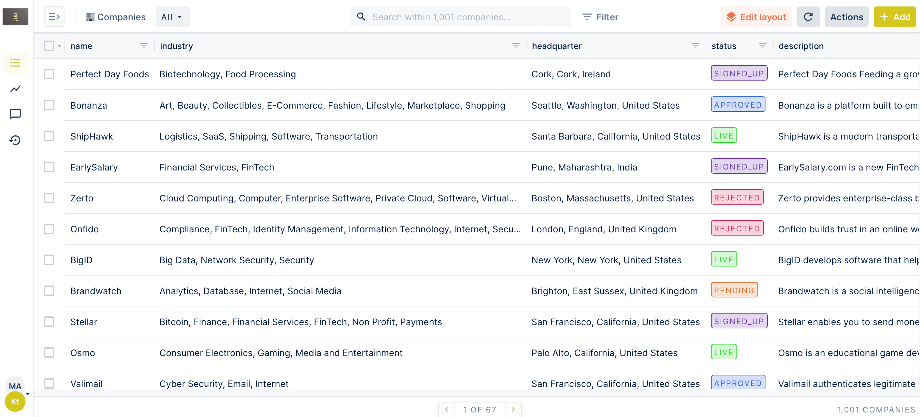
Task: Click the search magnifier icon
Action: pos(361,17)
